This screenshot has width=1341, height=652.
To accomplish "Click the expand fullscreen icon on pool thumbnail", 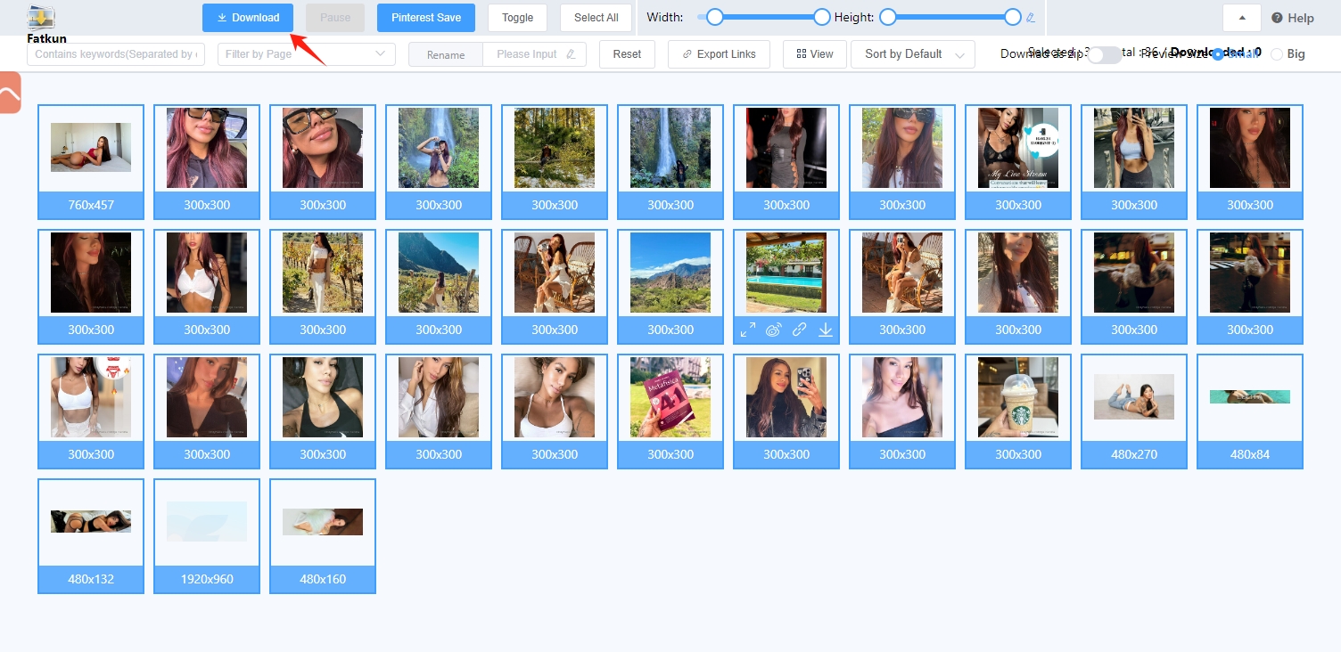I will [x=747, y=330].
